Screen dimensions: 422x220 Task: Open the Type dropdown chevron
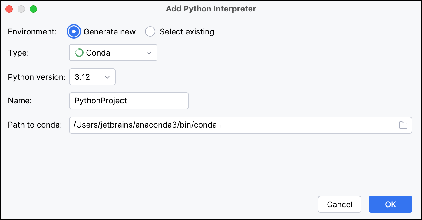coord(149,53)
